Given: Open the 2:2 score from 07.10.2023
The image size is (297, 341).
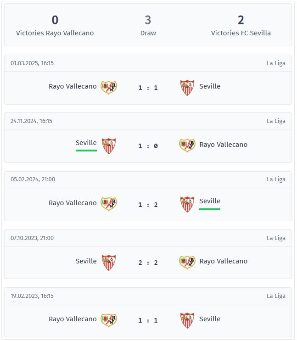Looking at the screenshot, I should (x=148, y=263).
